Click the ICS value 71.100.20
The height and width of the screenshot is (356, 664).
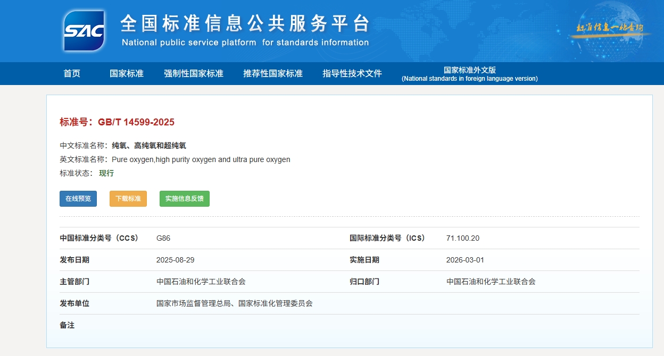point(463,238)
